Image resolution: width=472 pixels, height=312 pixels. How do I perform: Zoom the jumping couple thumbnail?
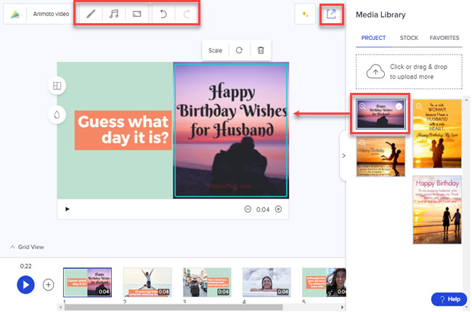362,143
